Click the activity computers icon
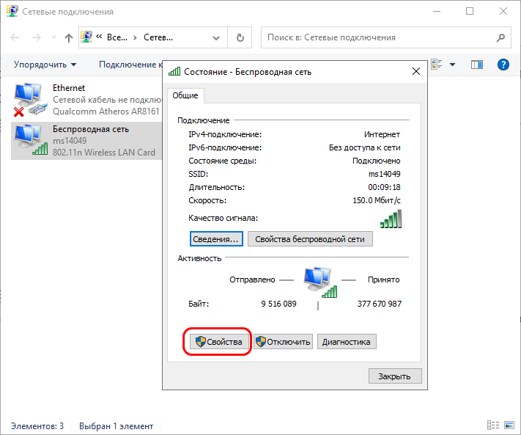Viewport: 521px width, 435px height. tap(319, 282)
